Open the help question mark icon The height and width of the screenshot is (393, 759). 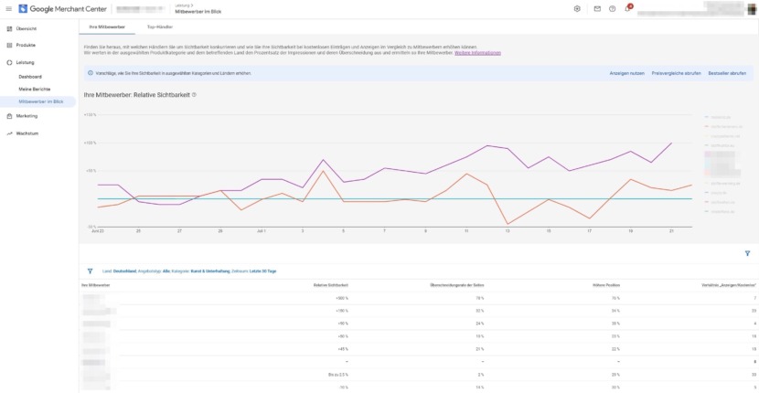613,9
